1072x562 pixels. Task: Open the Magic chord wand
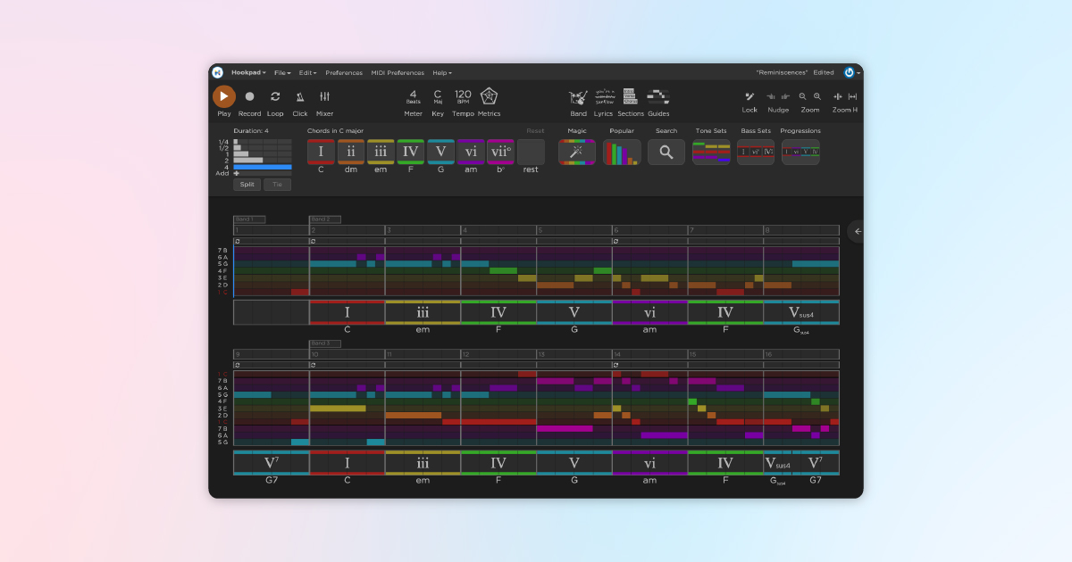coord(577,152)
